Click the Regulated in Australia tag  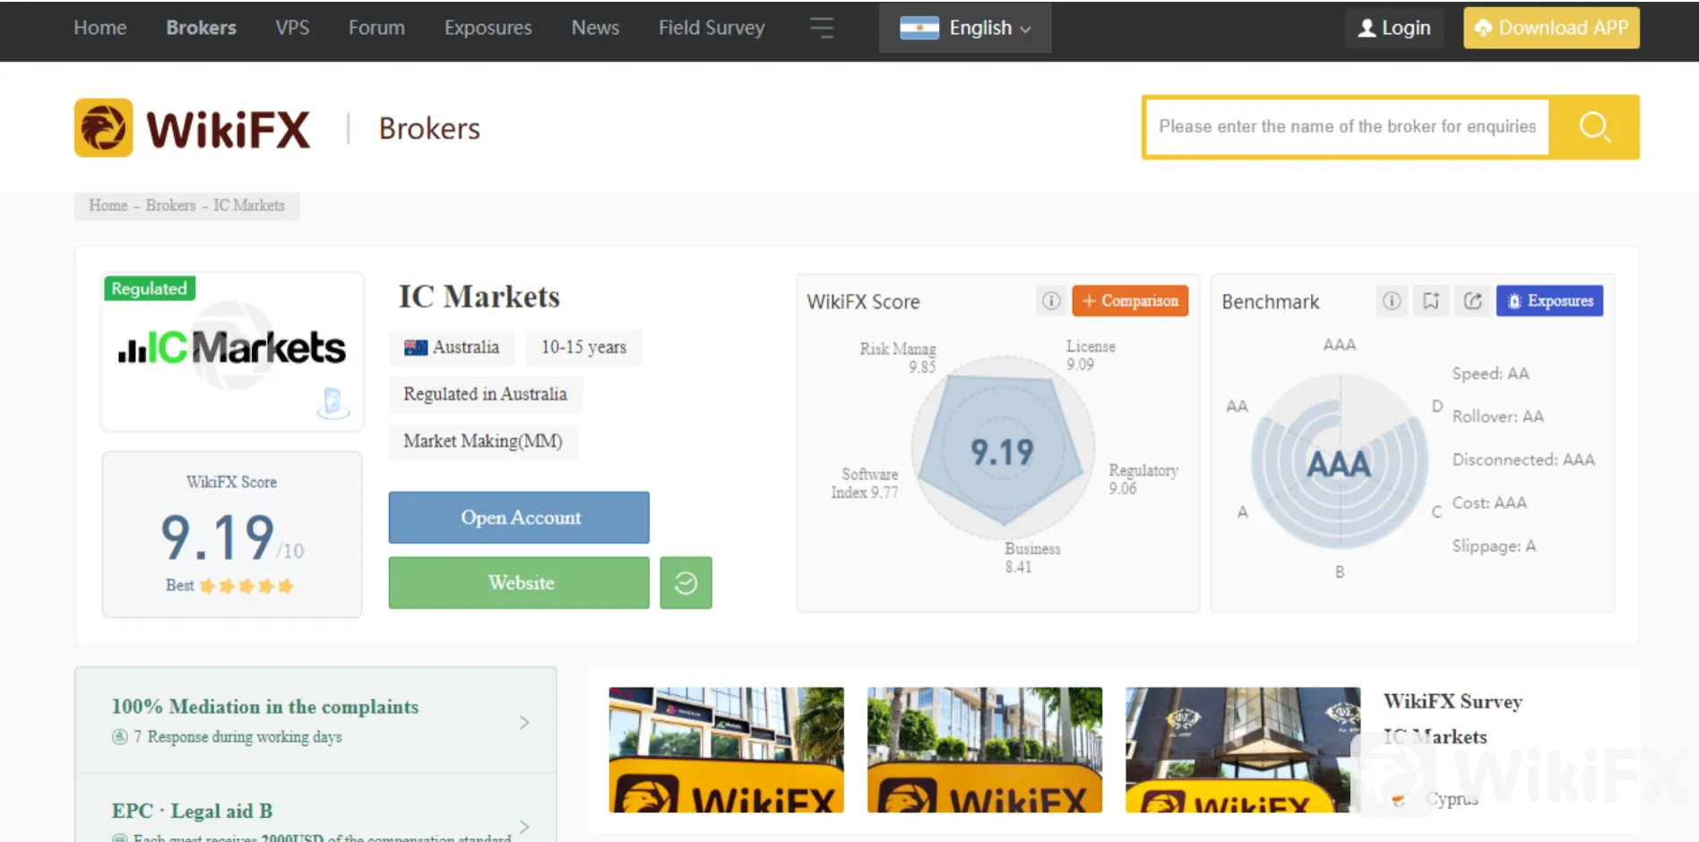click(485, 394)
